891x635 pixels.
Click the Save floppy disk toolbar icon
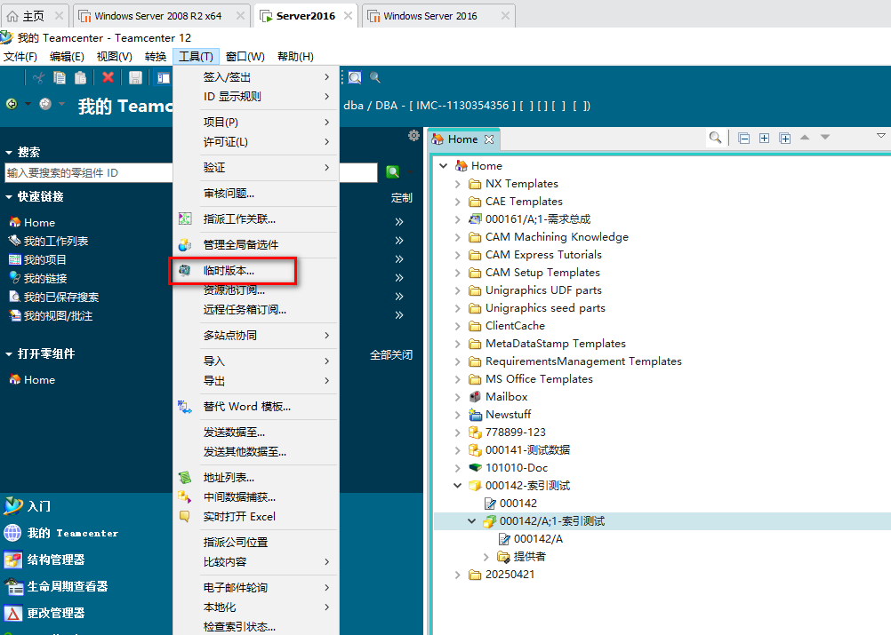point(135,78)
